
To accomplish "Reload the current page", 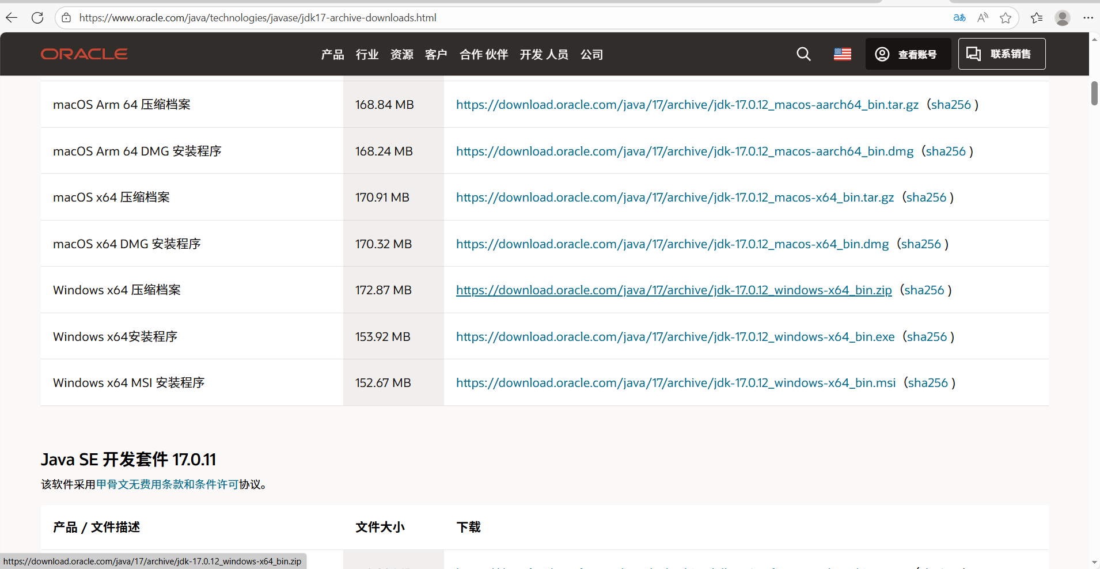I will click(37, 18).
